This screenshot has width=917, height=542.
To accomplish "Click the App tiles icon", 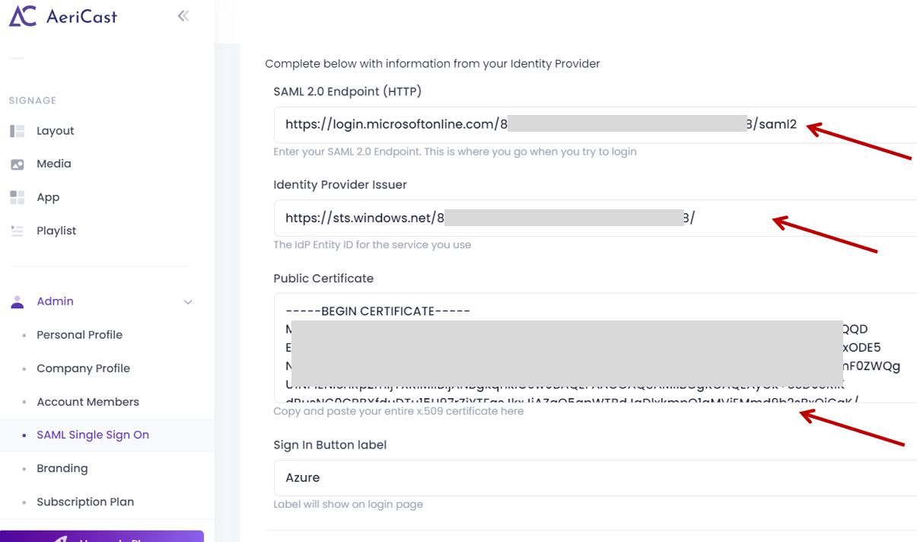I will [x=18, y=197].
